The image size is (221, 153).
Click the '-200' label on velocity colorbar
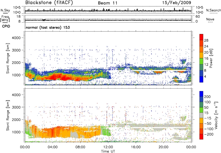tap(209, 134)
